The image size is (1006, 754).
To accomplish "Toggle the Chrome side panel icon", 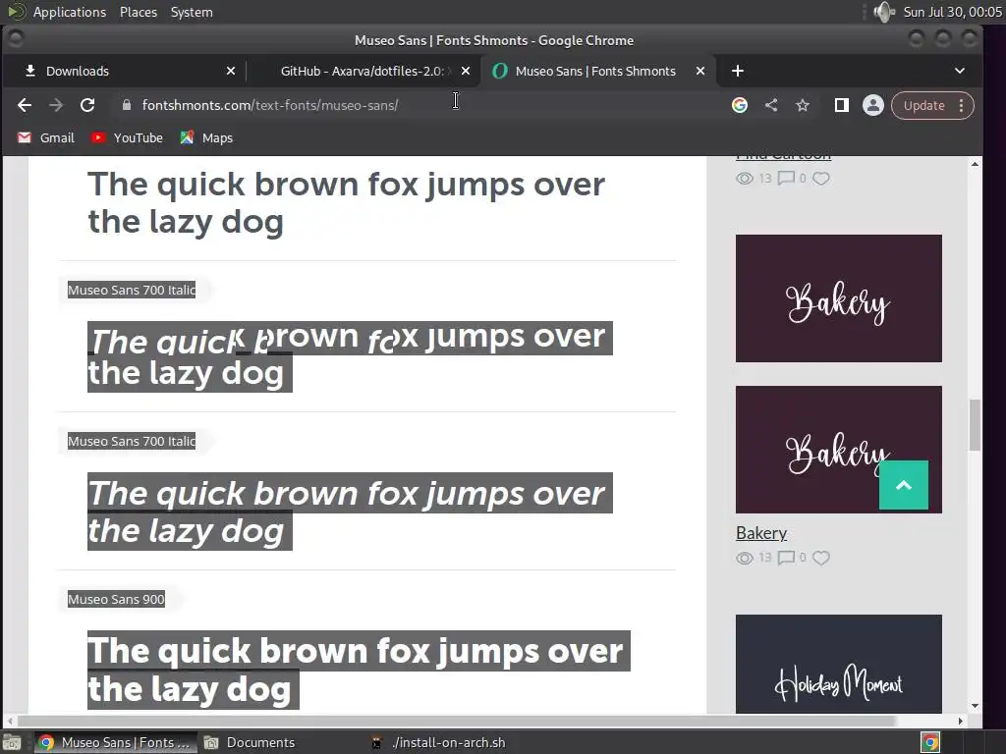I will coord(842,105).
